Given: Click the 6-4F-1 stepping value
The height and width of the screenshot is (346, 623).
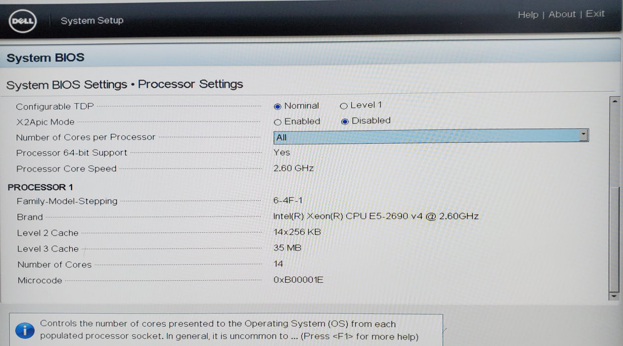Looking at the screenshot, I should pyautogui.click(x=288, y=200).
